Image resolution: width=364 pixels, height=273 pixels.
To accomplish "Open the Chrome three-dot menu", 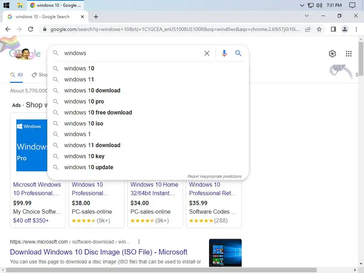I will [356, 29].
